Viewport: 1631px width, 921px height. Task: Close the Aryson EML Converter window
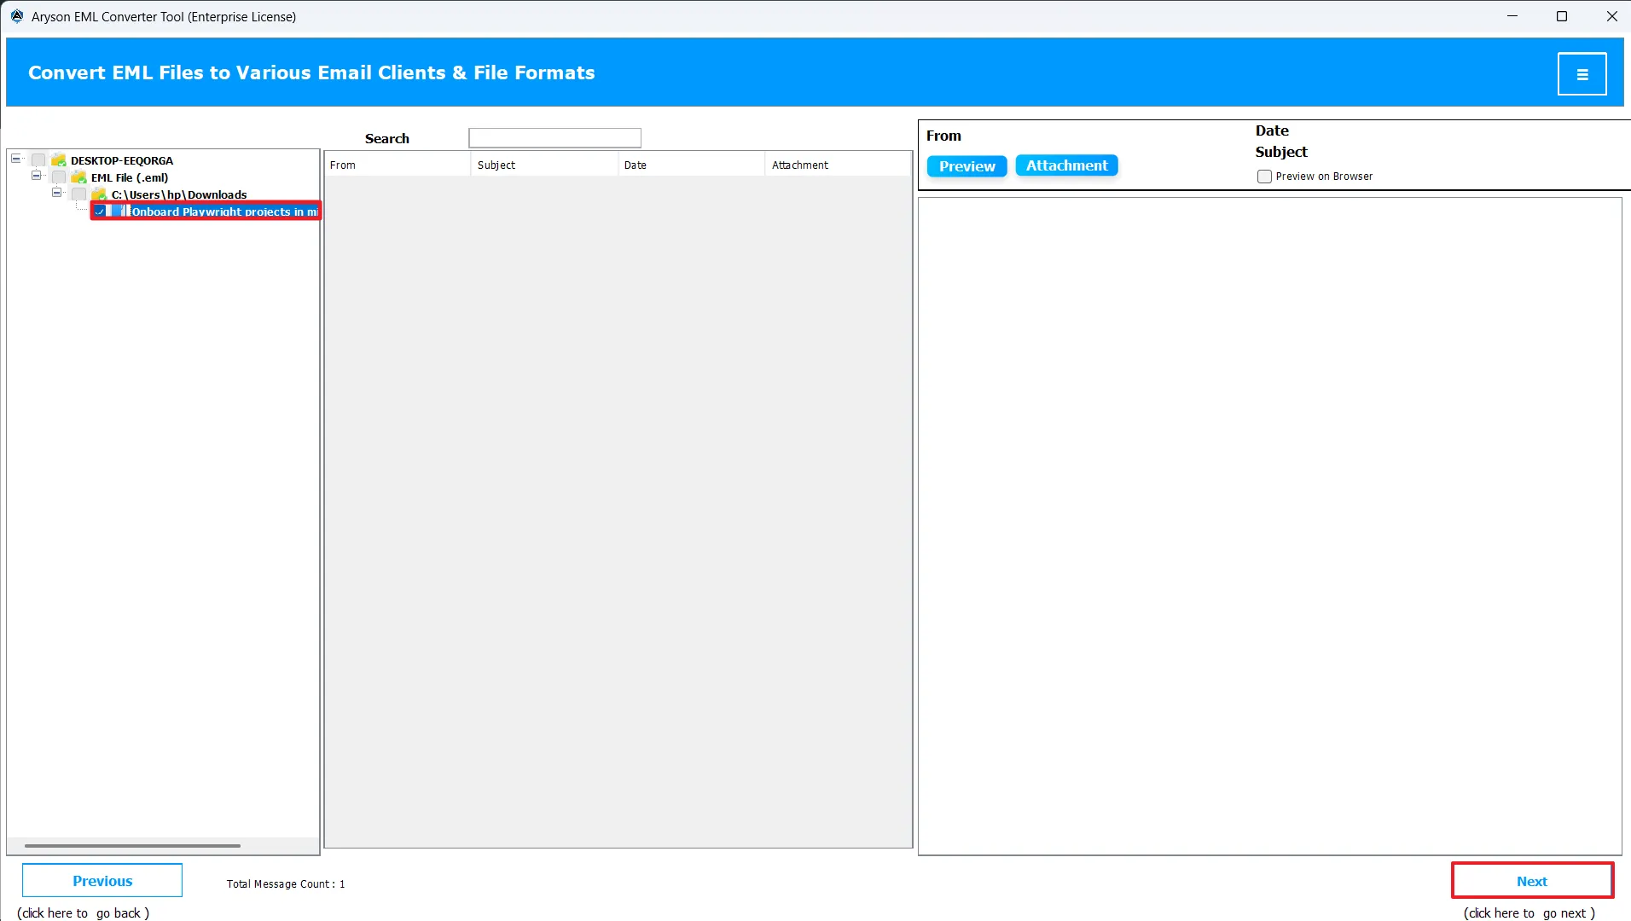pyautogui.click(x=1611, y=16)
